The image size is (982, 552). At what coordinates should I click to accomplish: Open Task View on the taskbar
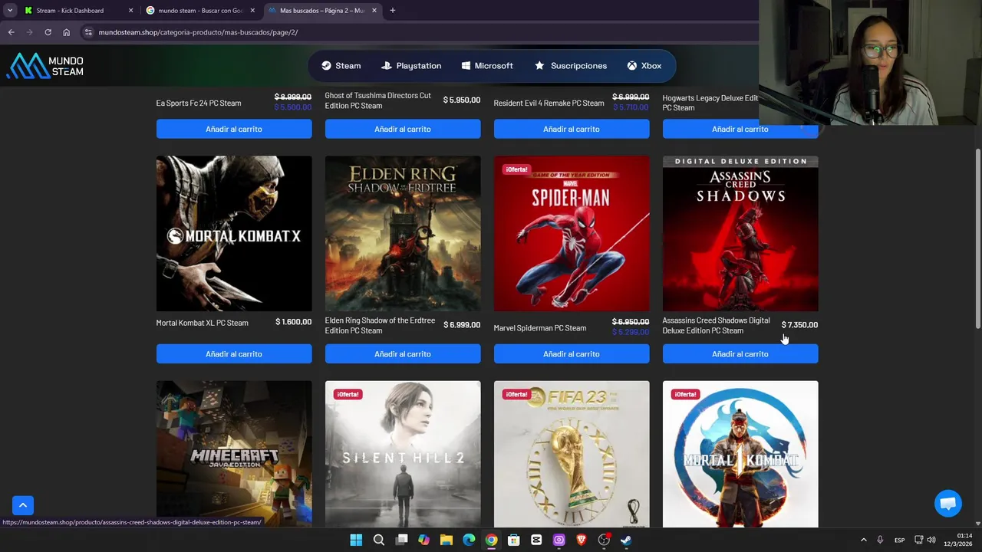pyautogui.click(x=401, y=540)
